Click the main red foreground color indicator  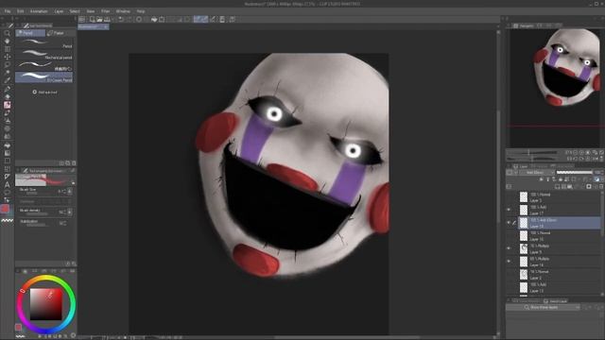(5, 209)
